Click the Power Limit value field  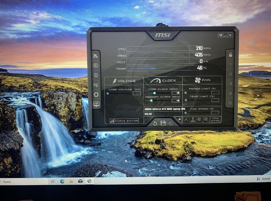pyautogui.click(x=215, y=92)
